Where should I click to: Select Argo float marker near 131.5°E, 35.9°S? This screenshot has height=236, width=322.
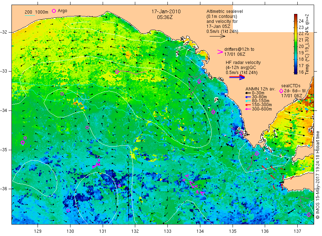tap(119, 186)
